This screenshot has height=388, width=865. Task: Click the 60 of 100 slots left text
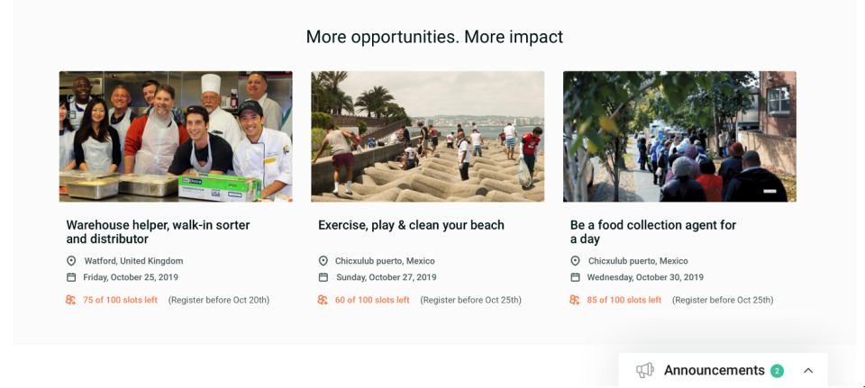click(372, 300)
